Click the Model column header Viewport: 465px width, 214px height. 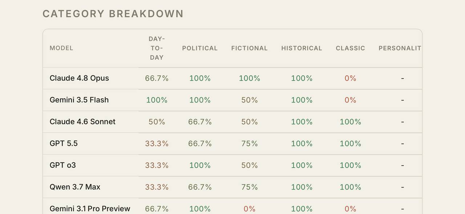point(61,48)
